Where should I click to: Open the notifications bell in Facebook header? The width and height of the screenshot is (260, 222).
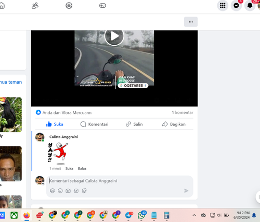[250, 6]
